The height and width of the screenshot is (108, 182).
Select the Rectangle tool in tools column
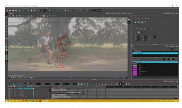pos(6,56)
